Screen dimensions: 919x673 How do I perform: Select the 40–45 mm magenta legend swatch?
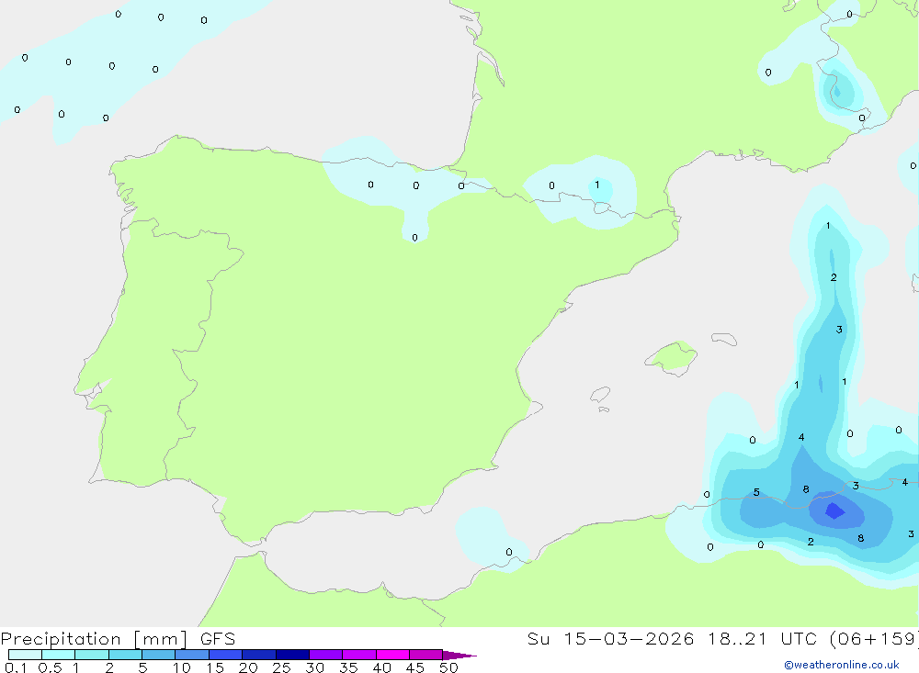(392, 655)
